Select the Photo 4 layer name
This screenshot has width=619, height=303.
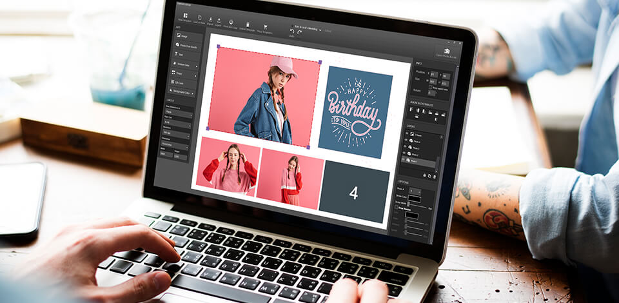[x=418, y=142]
